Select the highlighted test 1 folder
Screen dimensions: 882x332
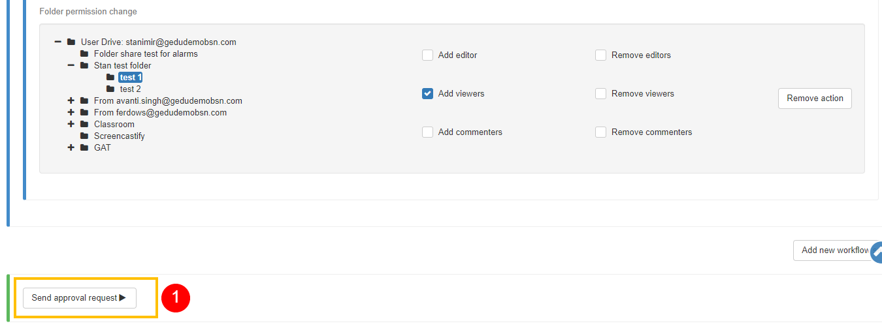(131, 78)
